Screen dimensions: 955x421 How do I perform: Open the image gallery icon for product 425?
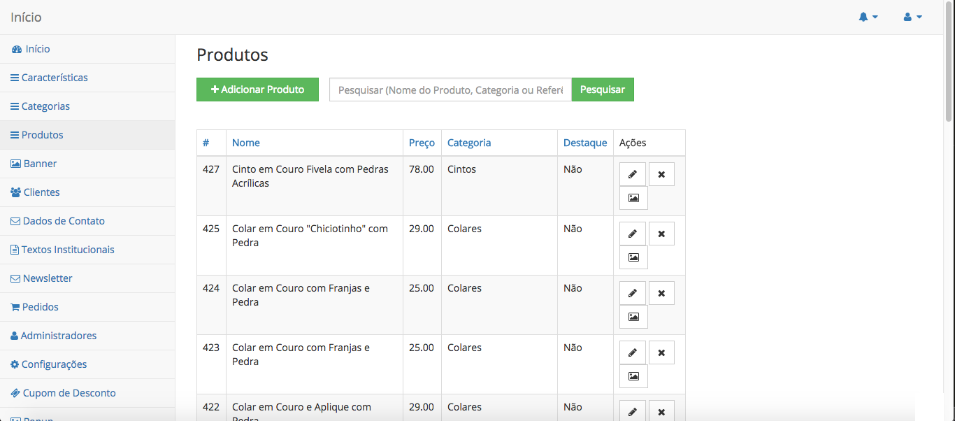pos(633,257)
